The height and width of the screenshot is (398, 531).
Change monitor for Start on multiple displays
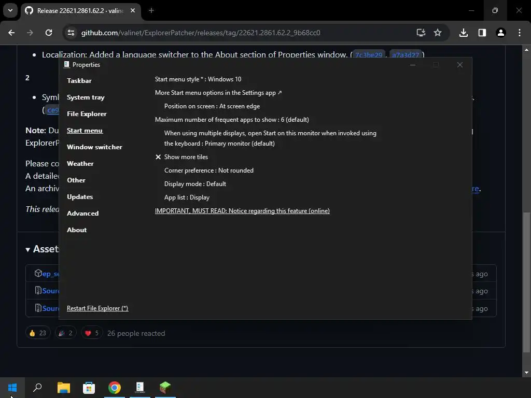270,138
